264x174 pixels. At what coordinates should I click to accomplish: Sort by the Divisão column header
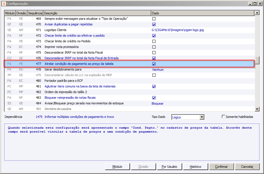tap(21, 13)
